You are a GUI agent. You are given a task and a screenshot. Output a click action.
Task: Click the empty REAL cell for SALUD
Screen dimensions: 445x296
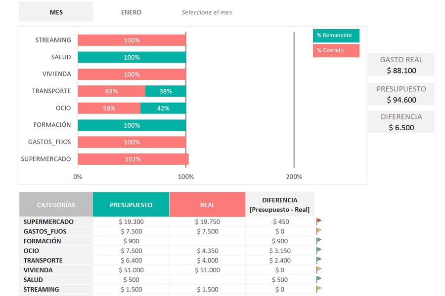pos(207,280)
